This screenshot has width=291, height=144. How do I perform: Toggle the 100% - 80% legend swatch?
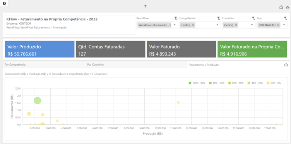(190, 83)
